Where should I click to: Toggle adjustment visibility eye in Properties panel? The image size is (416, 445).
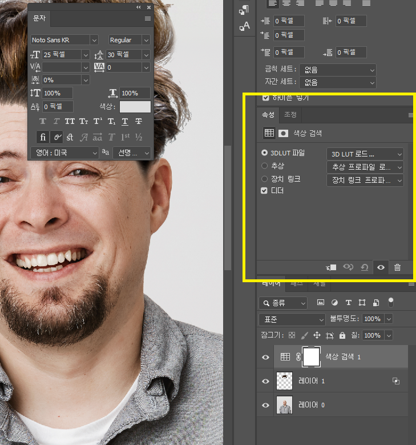click(381, 267)
